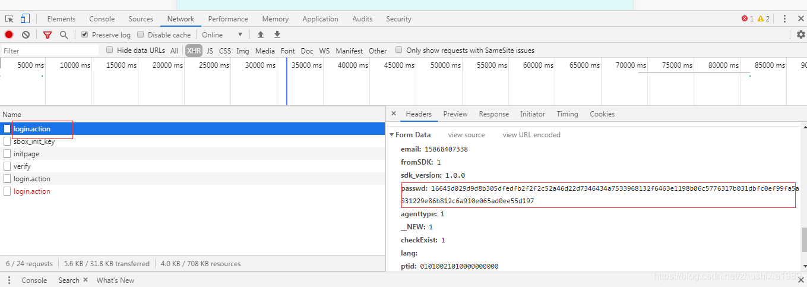Select the Response details tab
807x287 pixels.
tap(494, 114)
